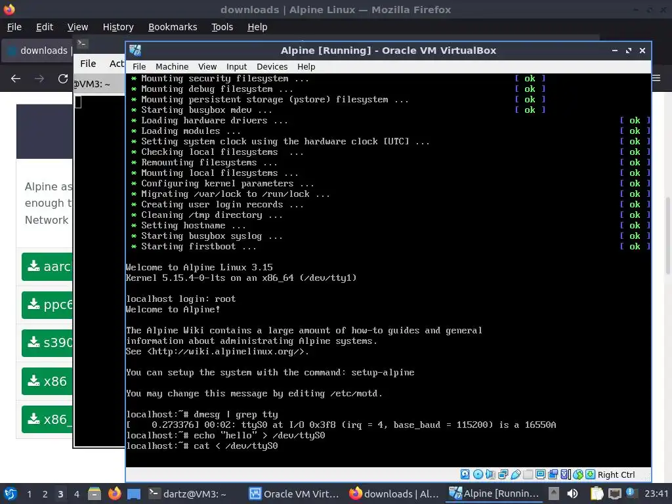Open the clipboard manager in system tray

pyautogui.click(x=597, y=493)
